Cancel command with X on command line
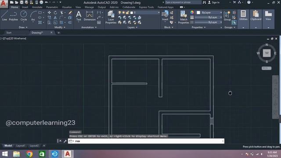 (x=61, y=141)
